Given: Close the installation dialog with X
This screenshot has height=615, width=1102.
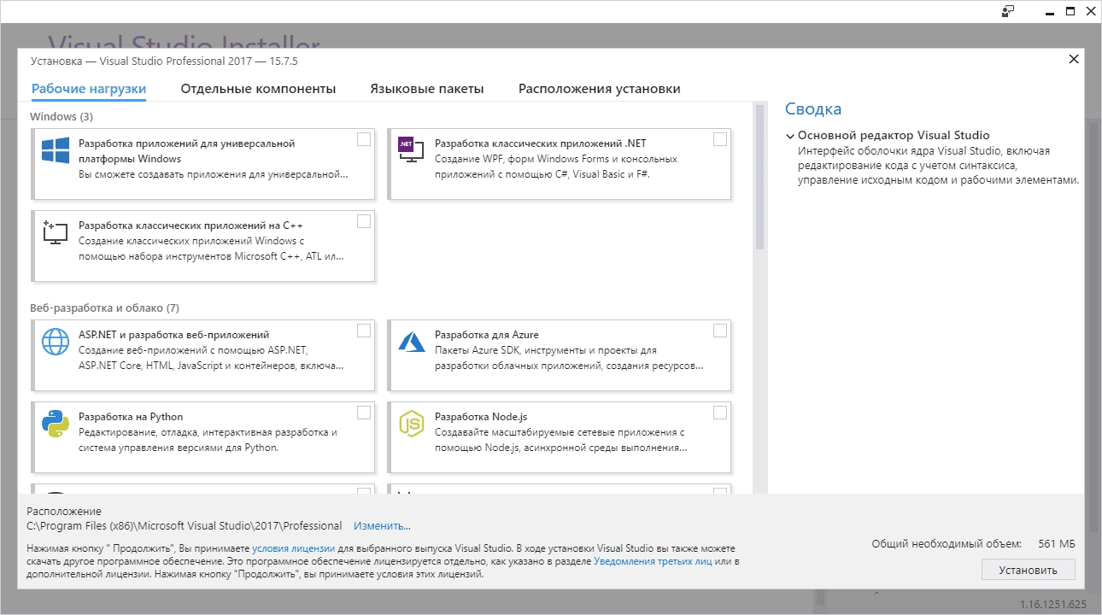Looking at the screenshot, I should tap(1074, 59).
